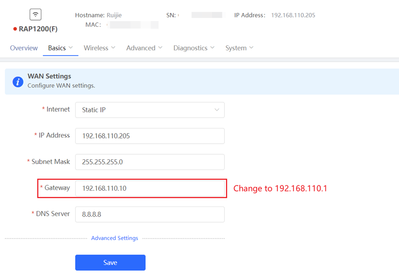Click the Subnet Mask field label
The width and height of the screenshot is (399, 273).
(x=51, y=162)
